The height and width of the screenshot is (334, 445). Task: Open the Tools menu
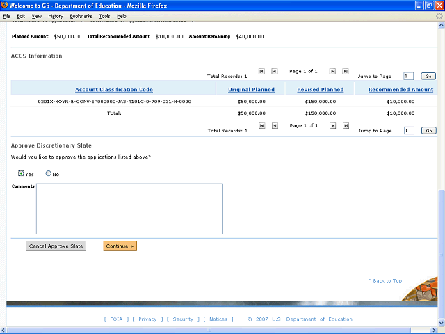[x=104, y=15]
